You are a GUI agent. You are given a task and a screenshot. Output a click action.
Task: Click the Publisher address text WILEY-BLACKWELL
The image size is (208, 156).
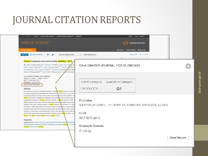point(124,105)
